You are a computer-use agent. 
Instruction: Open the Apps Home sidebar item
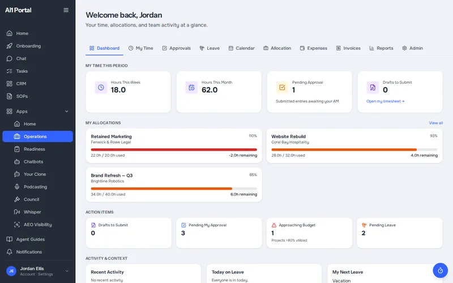(37, 124)
